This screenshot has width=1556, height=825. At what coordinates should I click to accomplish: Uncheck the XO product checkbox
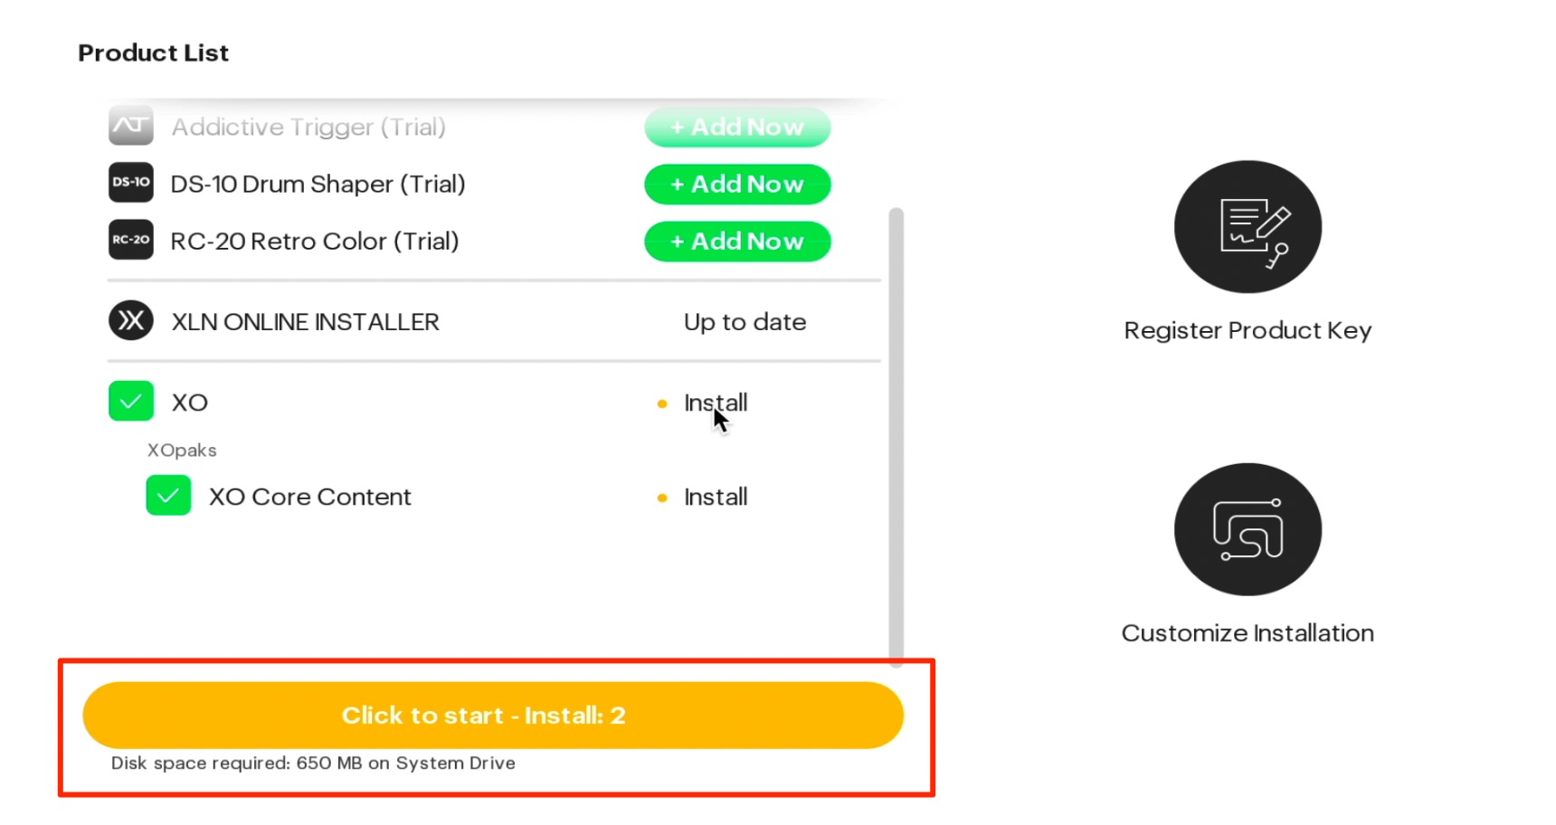[131, 401]
